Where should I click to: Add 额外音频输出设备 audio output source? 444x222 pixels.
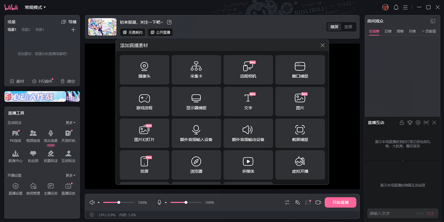coord(248,133)
